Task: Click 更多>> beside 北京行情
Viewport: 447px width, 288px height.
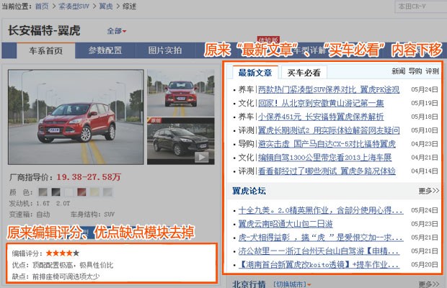Action: tap(429, 284)
